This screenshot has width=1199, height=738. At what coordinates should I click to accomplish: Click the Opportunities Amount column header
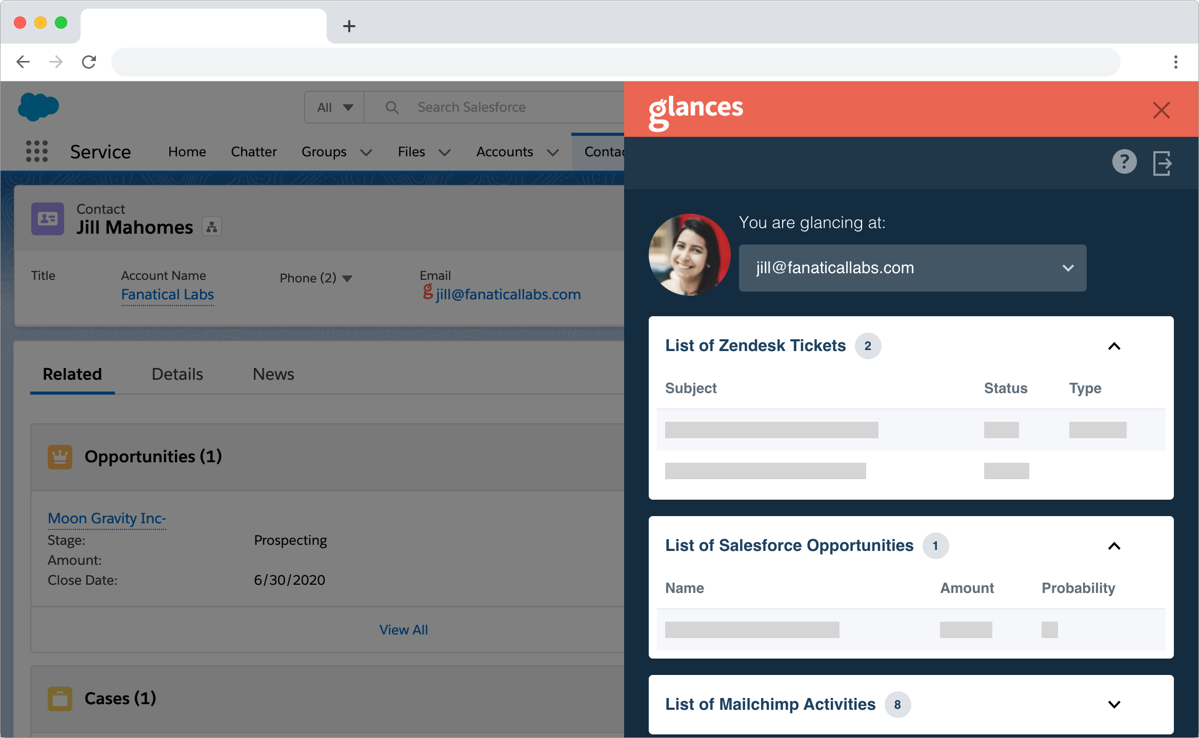click(967, 588)
